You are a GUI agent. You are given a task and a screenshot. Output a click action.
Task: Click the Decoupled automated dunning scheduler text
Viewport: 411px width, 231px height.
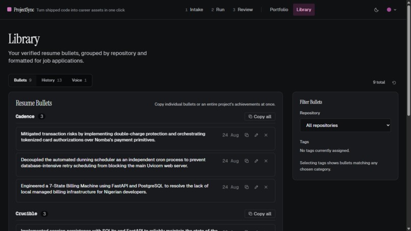point(113,163)
